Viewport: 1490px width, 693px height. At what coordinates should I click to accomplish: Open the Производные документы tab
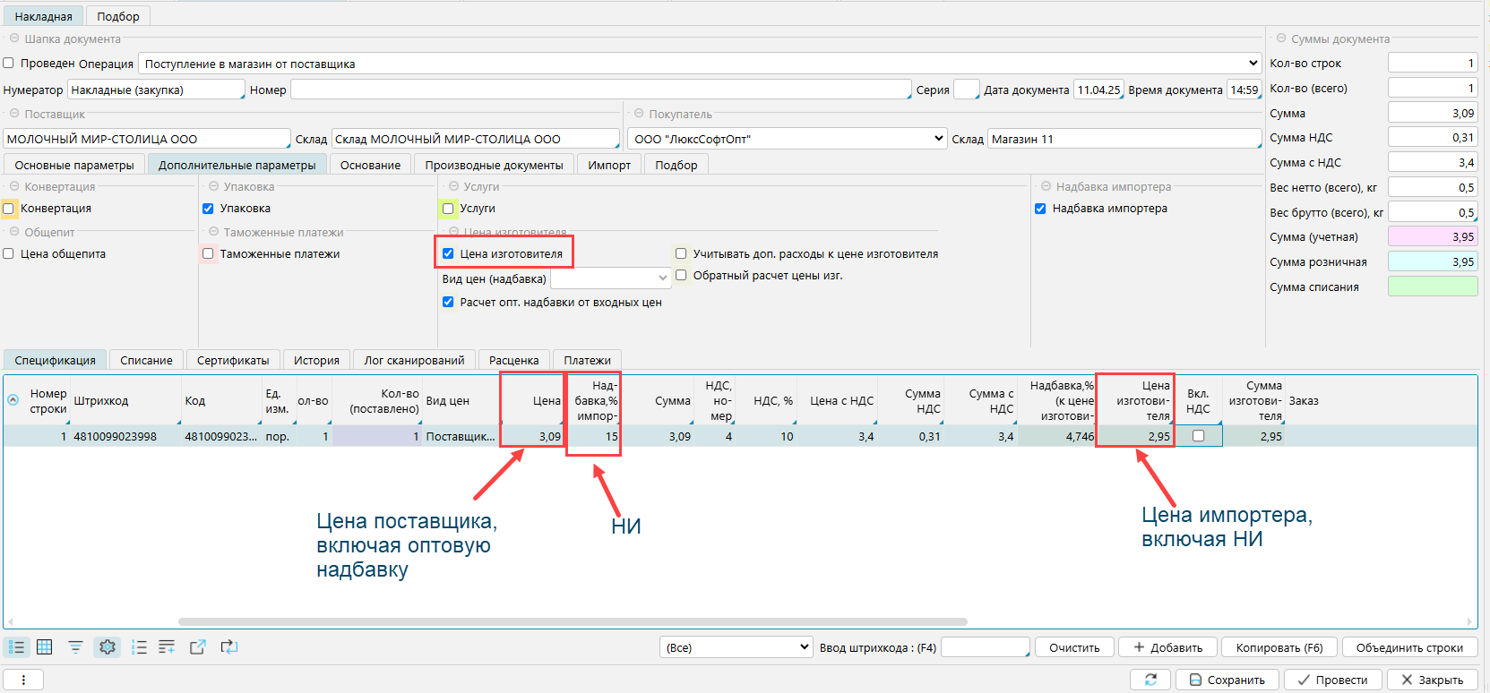point(494,166)
